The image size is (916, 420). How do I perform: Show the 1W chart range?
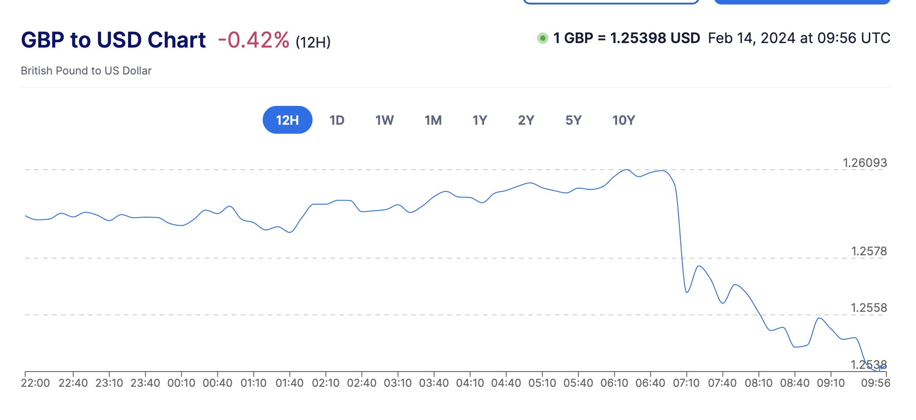(384, 120)
